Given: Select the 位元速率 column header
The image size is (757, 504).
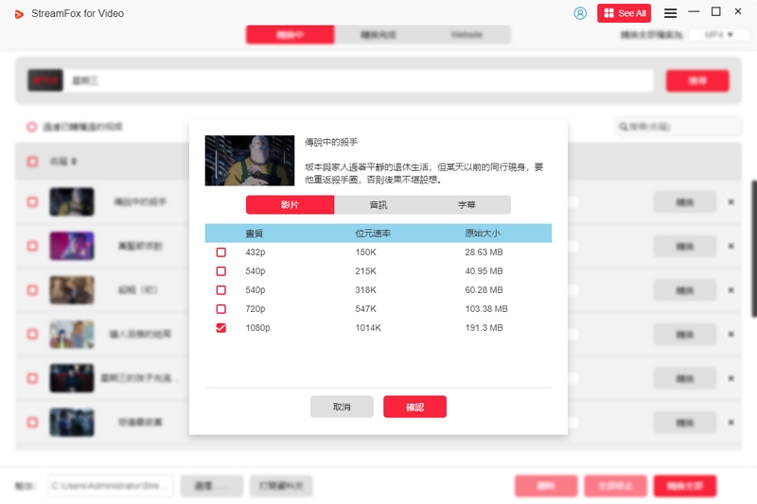Looking at the screenshot, I should (373, 234).
